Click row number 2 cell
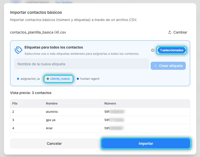Viewport: 200px width, 157px height. point(13,112)
